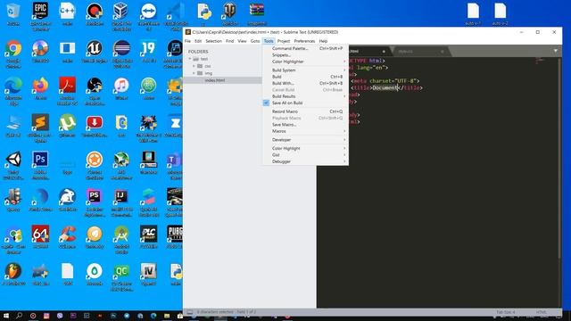Click the taskbar search magnifier icon

coord(20,316)
